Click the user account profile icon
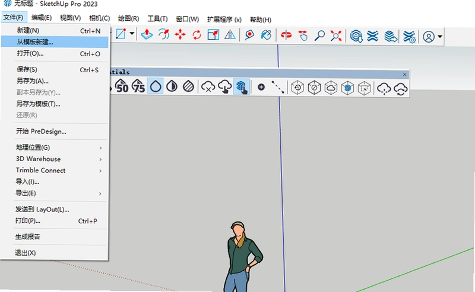The image size is (475, 292). 429,37
